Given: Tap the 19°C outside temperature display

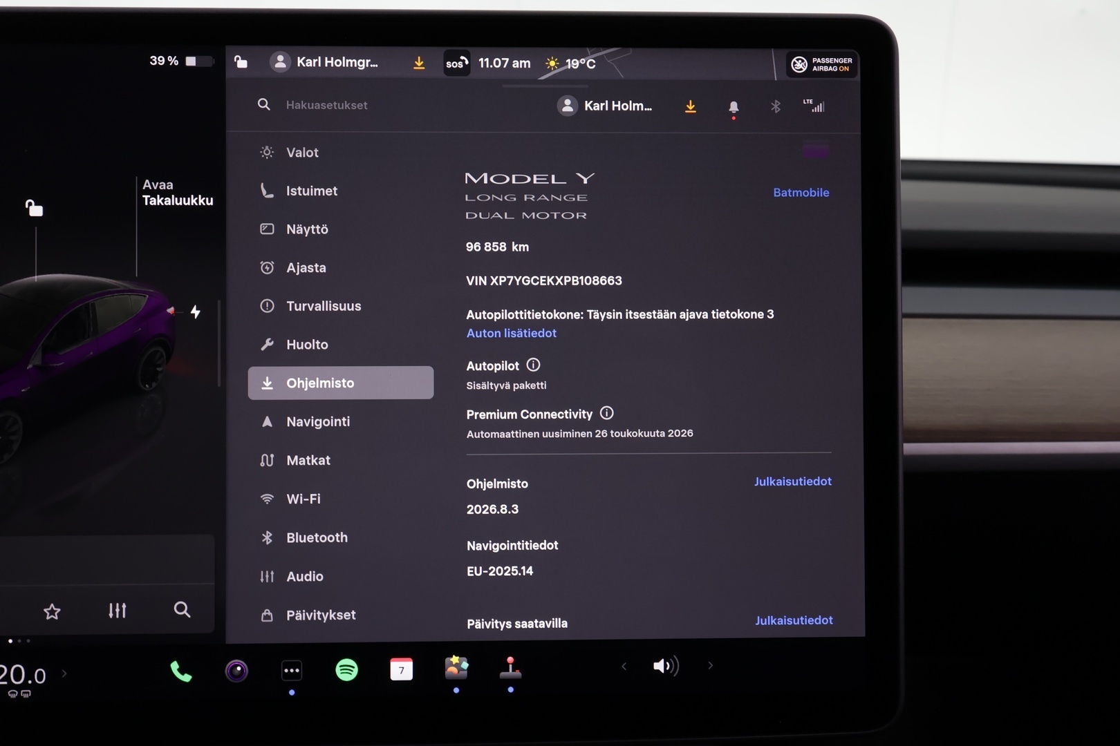Looking at the screenshot, I should click(x=571, y=64).
